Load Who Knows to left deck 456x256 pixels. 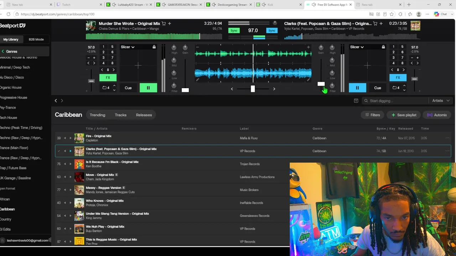(65, 203)
